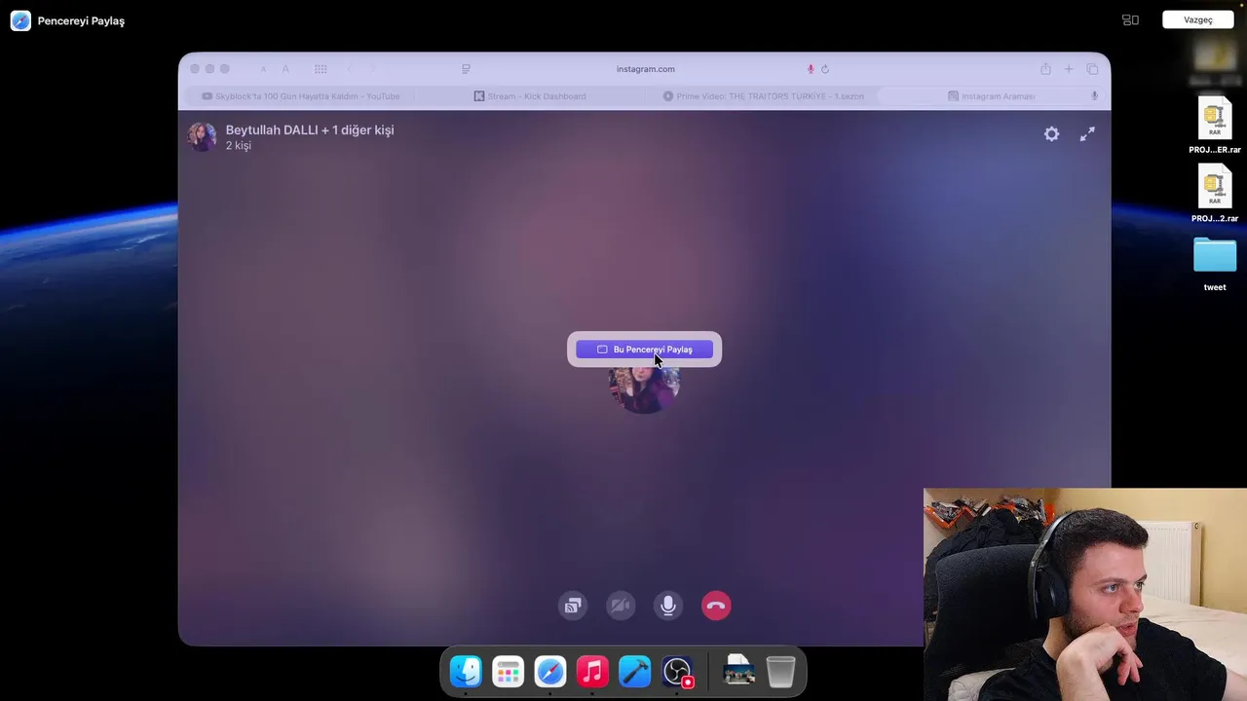The height and width of the screenshot is (701, 1247).
Task: Open the call settings gear
Action: click(x=1051, y=134)
